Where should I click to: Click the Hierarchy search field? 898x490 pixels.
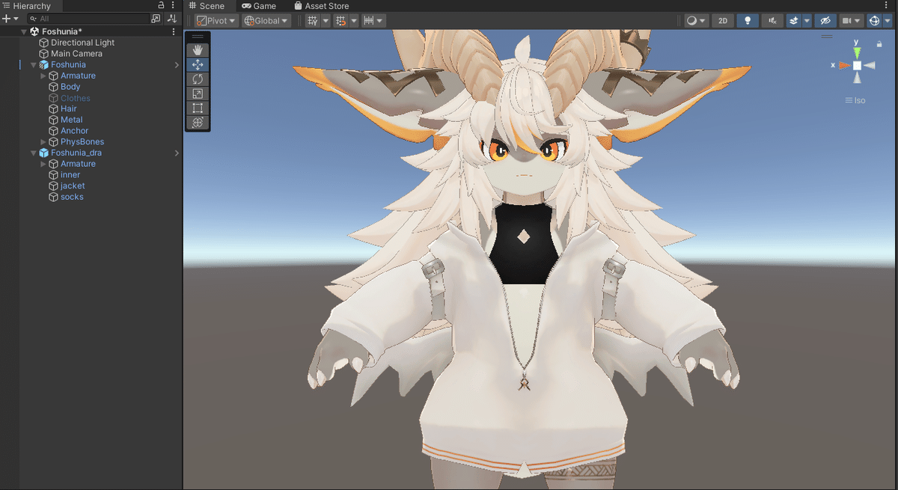(x=88, y=19)
